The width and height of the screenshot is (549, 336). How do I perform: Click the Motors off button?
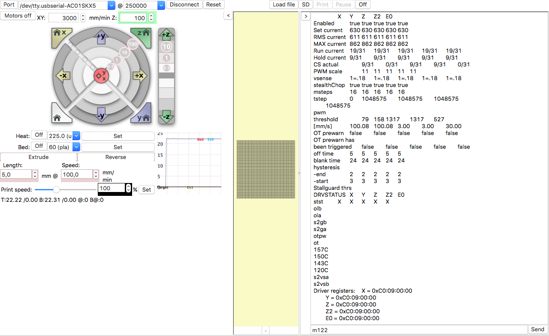point(18,16)
